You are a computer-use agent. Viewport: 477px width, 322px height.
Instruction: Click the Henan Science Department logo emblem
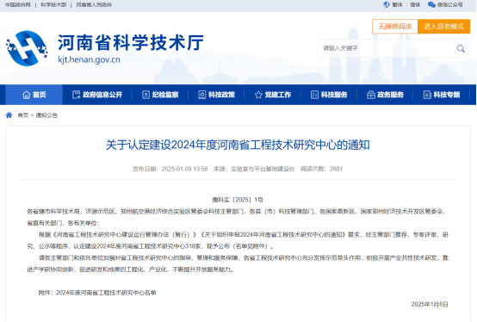(x=27, y=48)
